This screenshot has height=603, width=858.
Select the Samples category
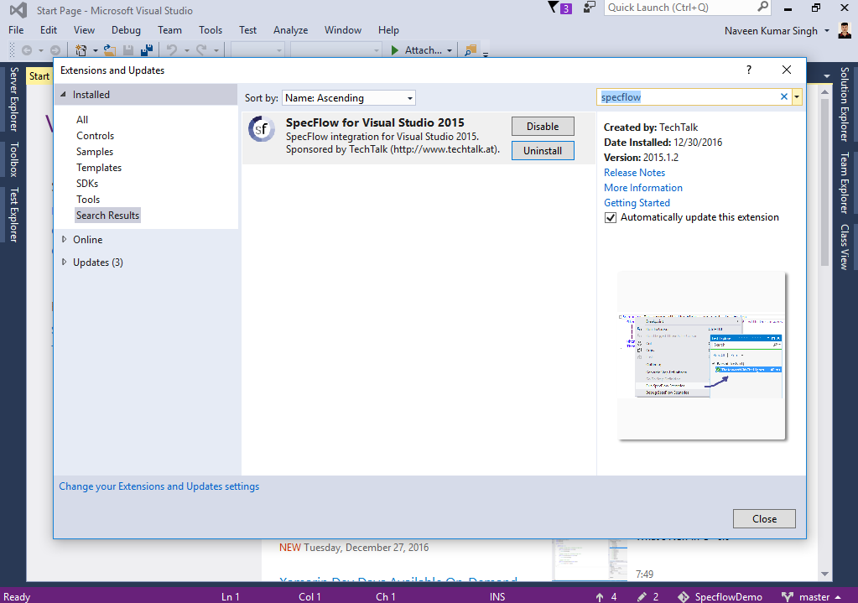pyautogui.click(x=95, y=152)
